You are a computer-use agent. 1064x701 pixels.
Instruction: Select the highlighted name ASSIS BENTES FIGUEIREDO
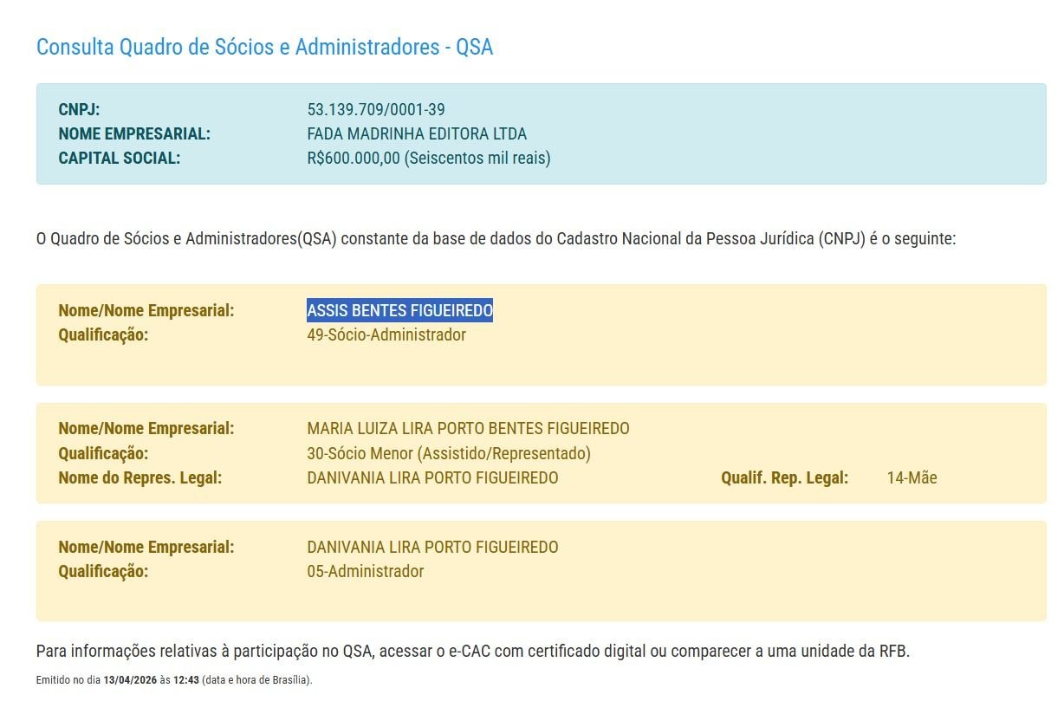coord(400,309)
